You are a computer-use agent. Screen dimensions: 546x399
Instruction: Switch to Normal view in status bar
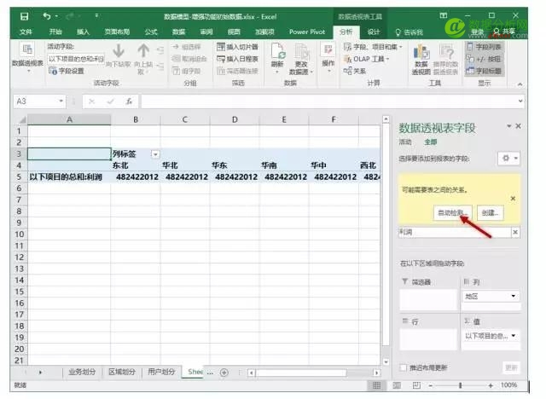click(376, 385)
